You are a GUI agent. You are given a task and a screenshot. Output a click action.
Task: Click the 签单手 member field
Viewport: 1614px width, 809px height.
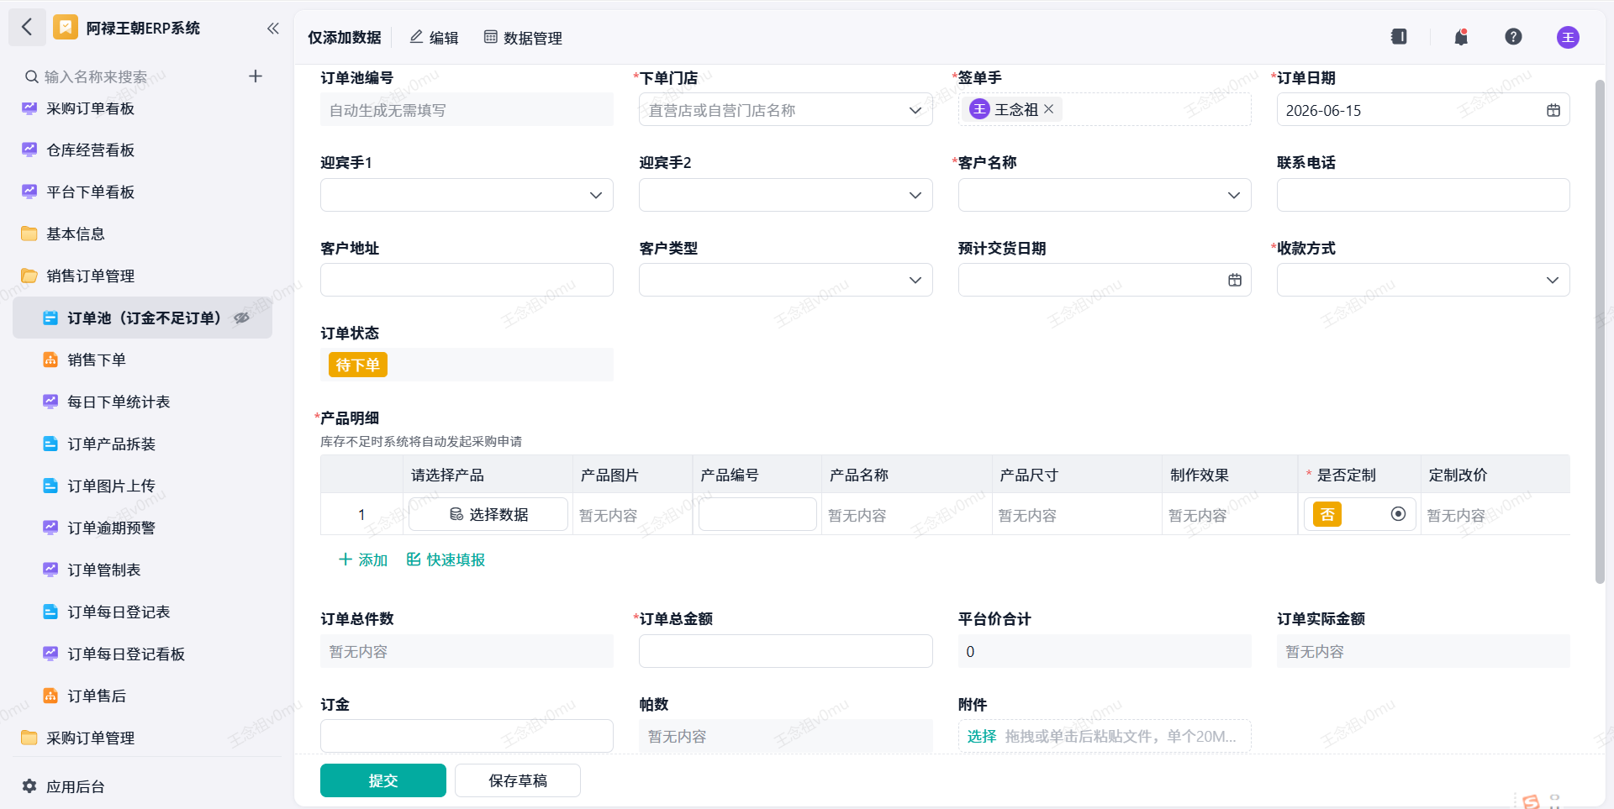tap(1105, 109)
